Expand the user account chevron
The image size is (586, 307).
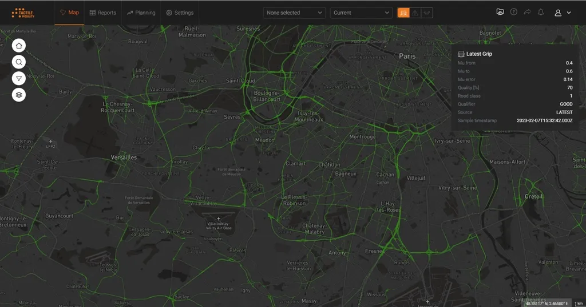tap(569, 13)
